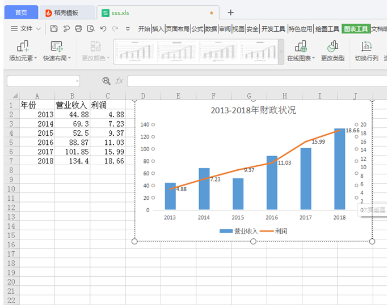Select cell A1 containing 年份

click(37, 105)
